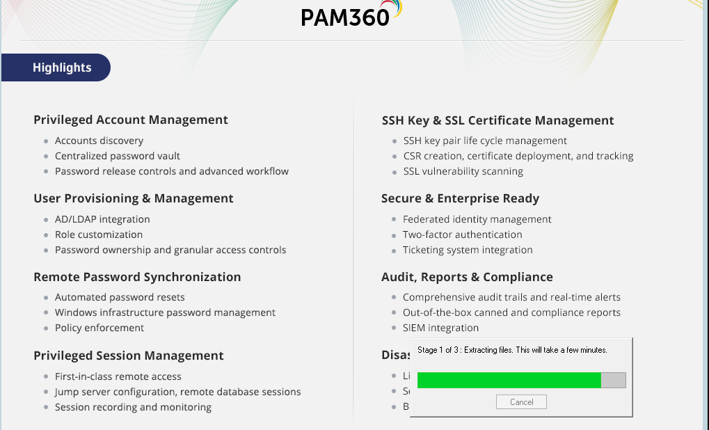
Task: Click 'Two-factor authentication' bullet
Action: pos(463,234)
